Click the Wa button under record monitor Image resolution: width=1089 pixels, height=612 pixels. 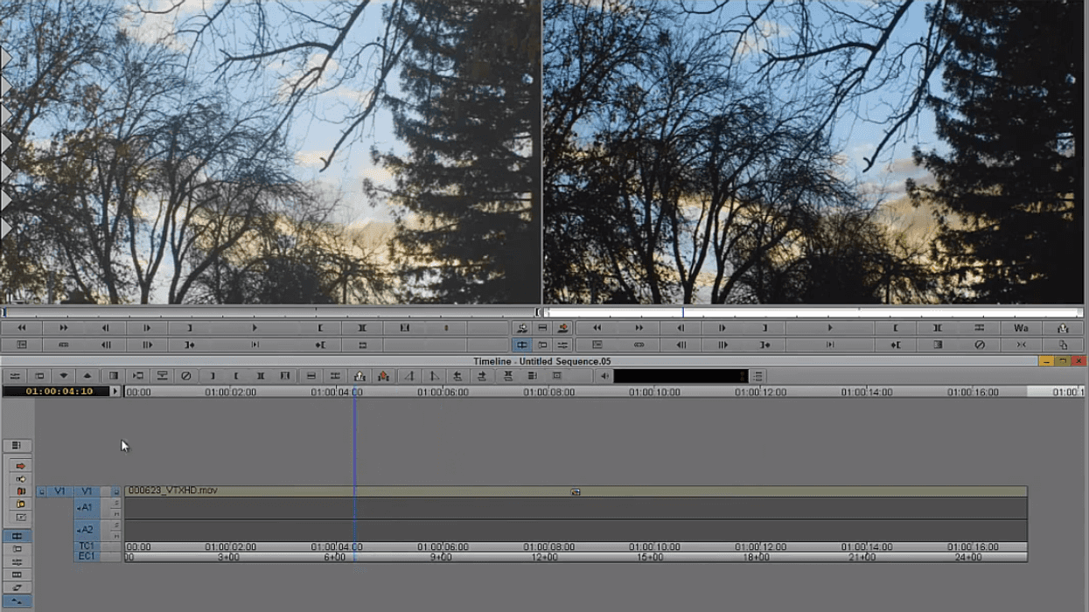click(1021, 328)
